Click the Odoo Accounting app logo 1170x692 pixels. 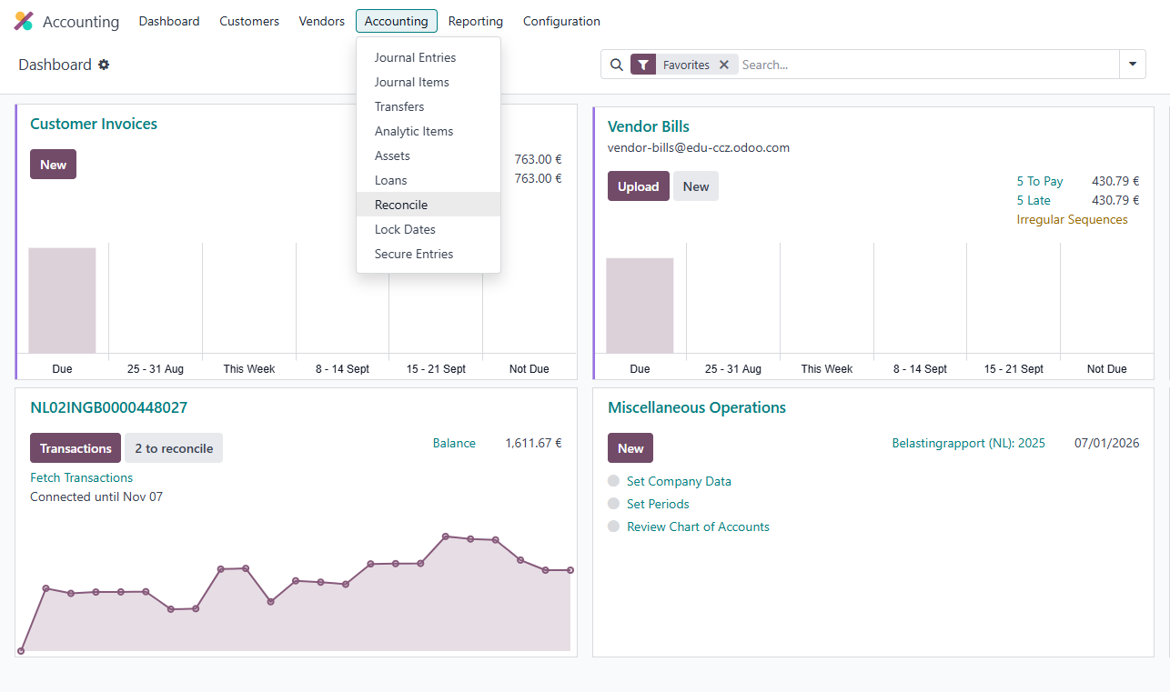[24, 21]
